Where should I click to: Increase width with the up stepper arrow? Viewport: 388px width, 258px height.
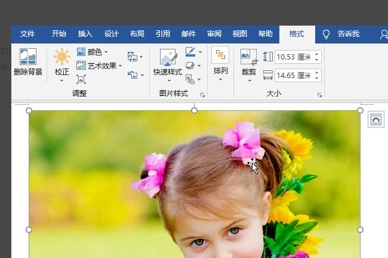pyautogui.click(x=317, y=72)
